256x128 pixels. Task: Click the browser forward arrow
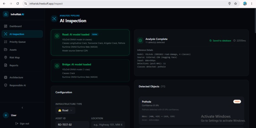(x=11, y=4)
